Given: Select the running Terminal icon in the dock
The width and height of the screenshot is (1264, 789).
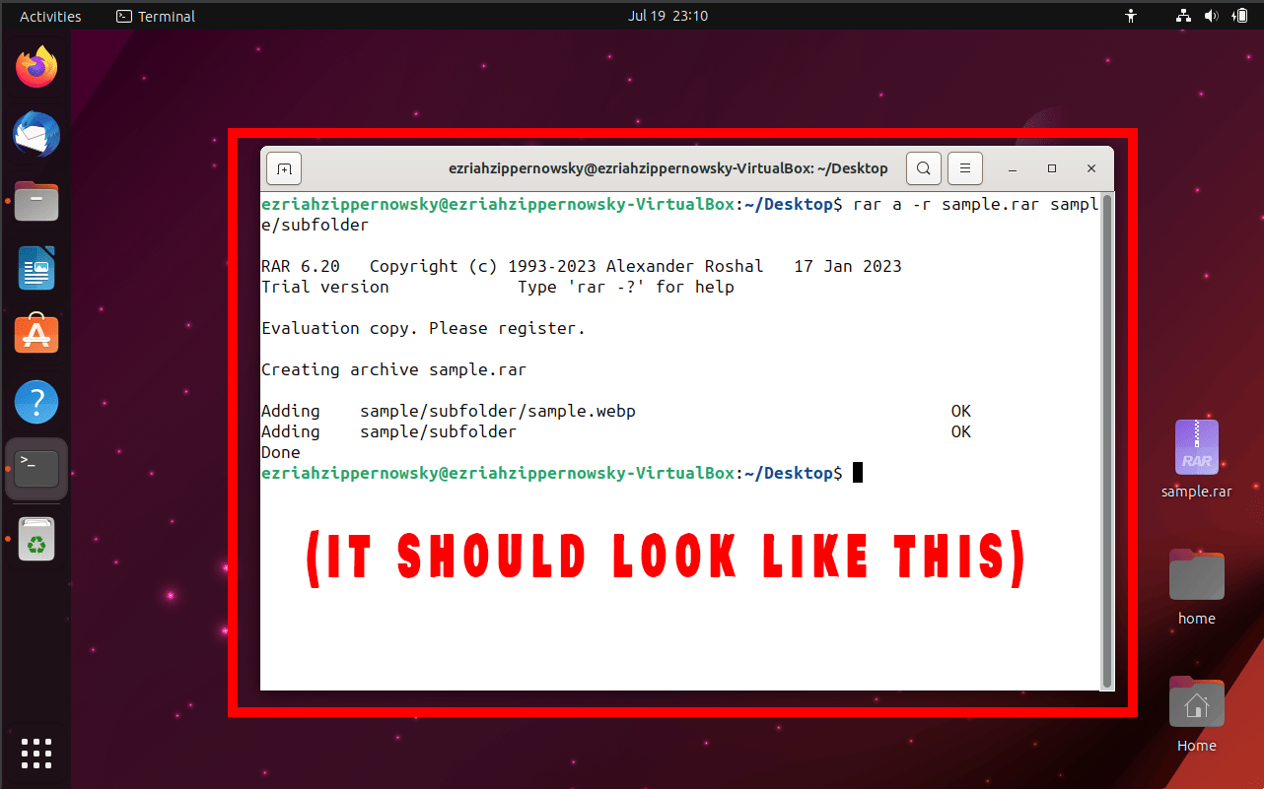Looking at the screenshot, I should click(35, 469).
